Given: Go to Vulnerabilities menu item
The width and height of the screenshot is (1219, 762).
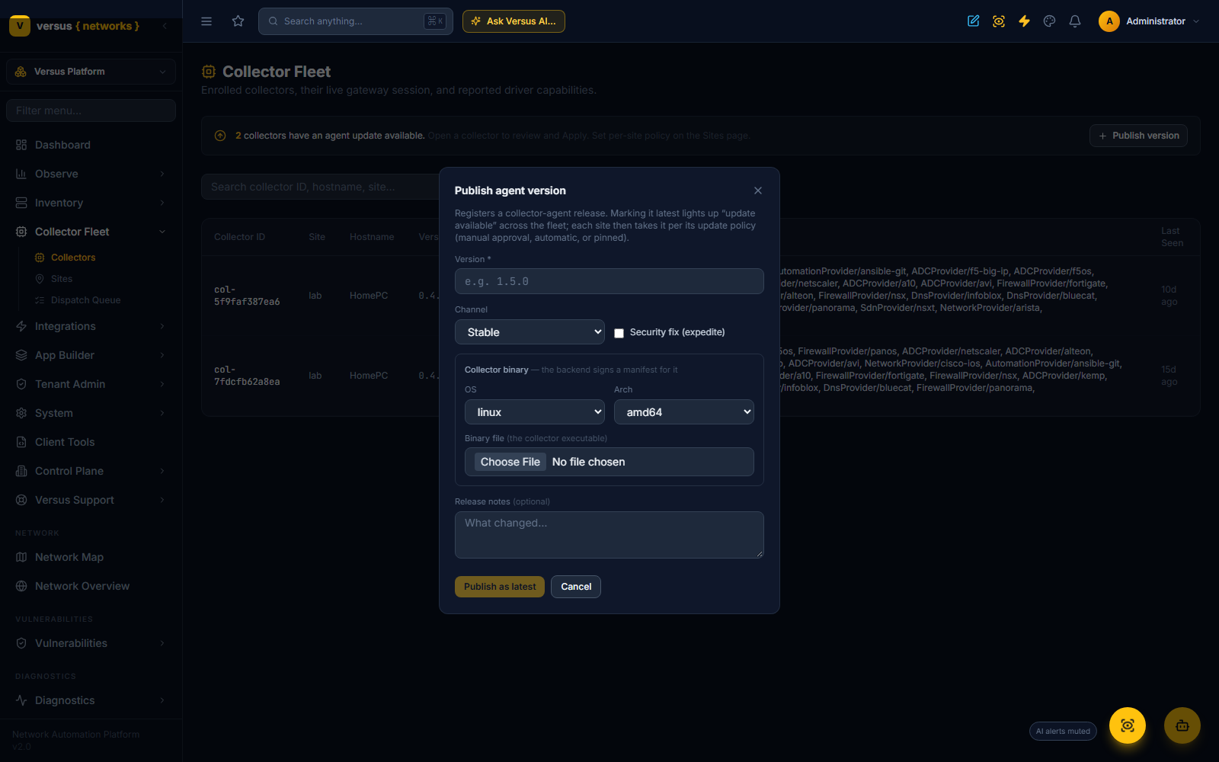Looking at the screenshot, I should [91, 643].
